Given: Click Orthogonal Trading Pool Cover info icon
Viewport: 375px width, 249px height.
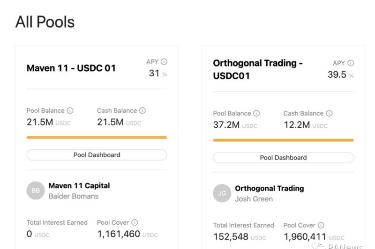Looking at the screenshot, I should [x=321, y=225].
